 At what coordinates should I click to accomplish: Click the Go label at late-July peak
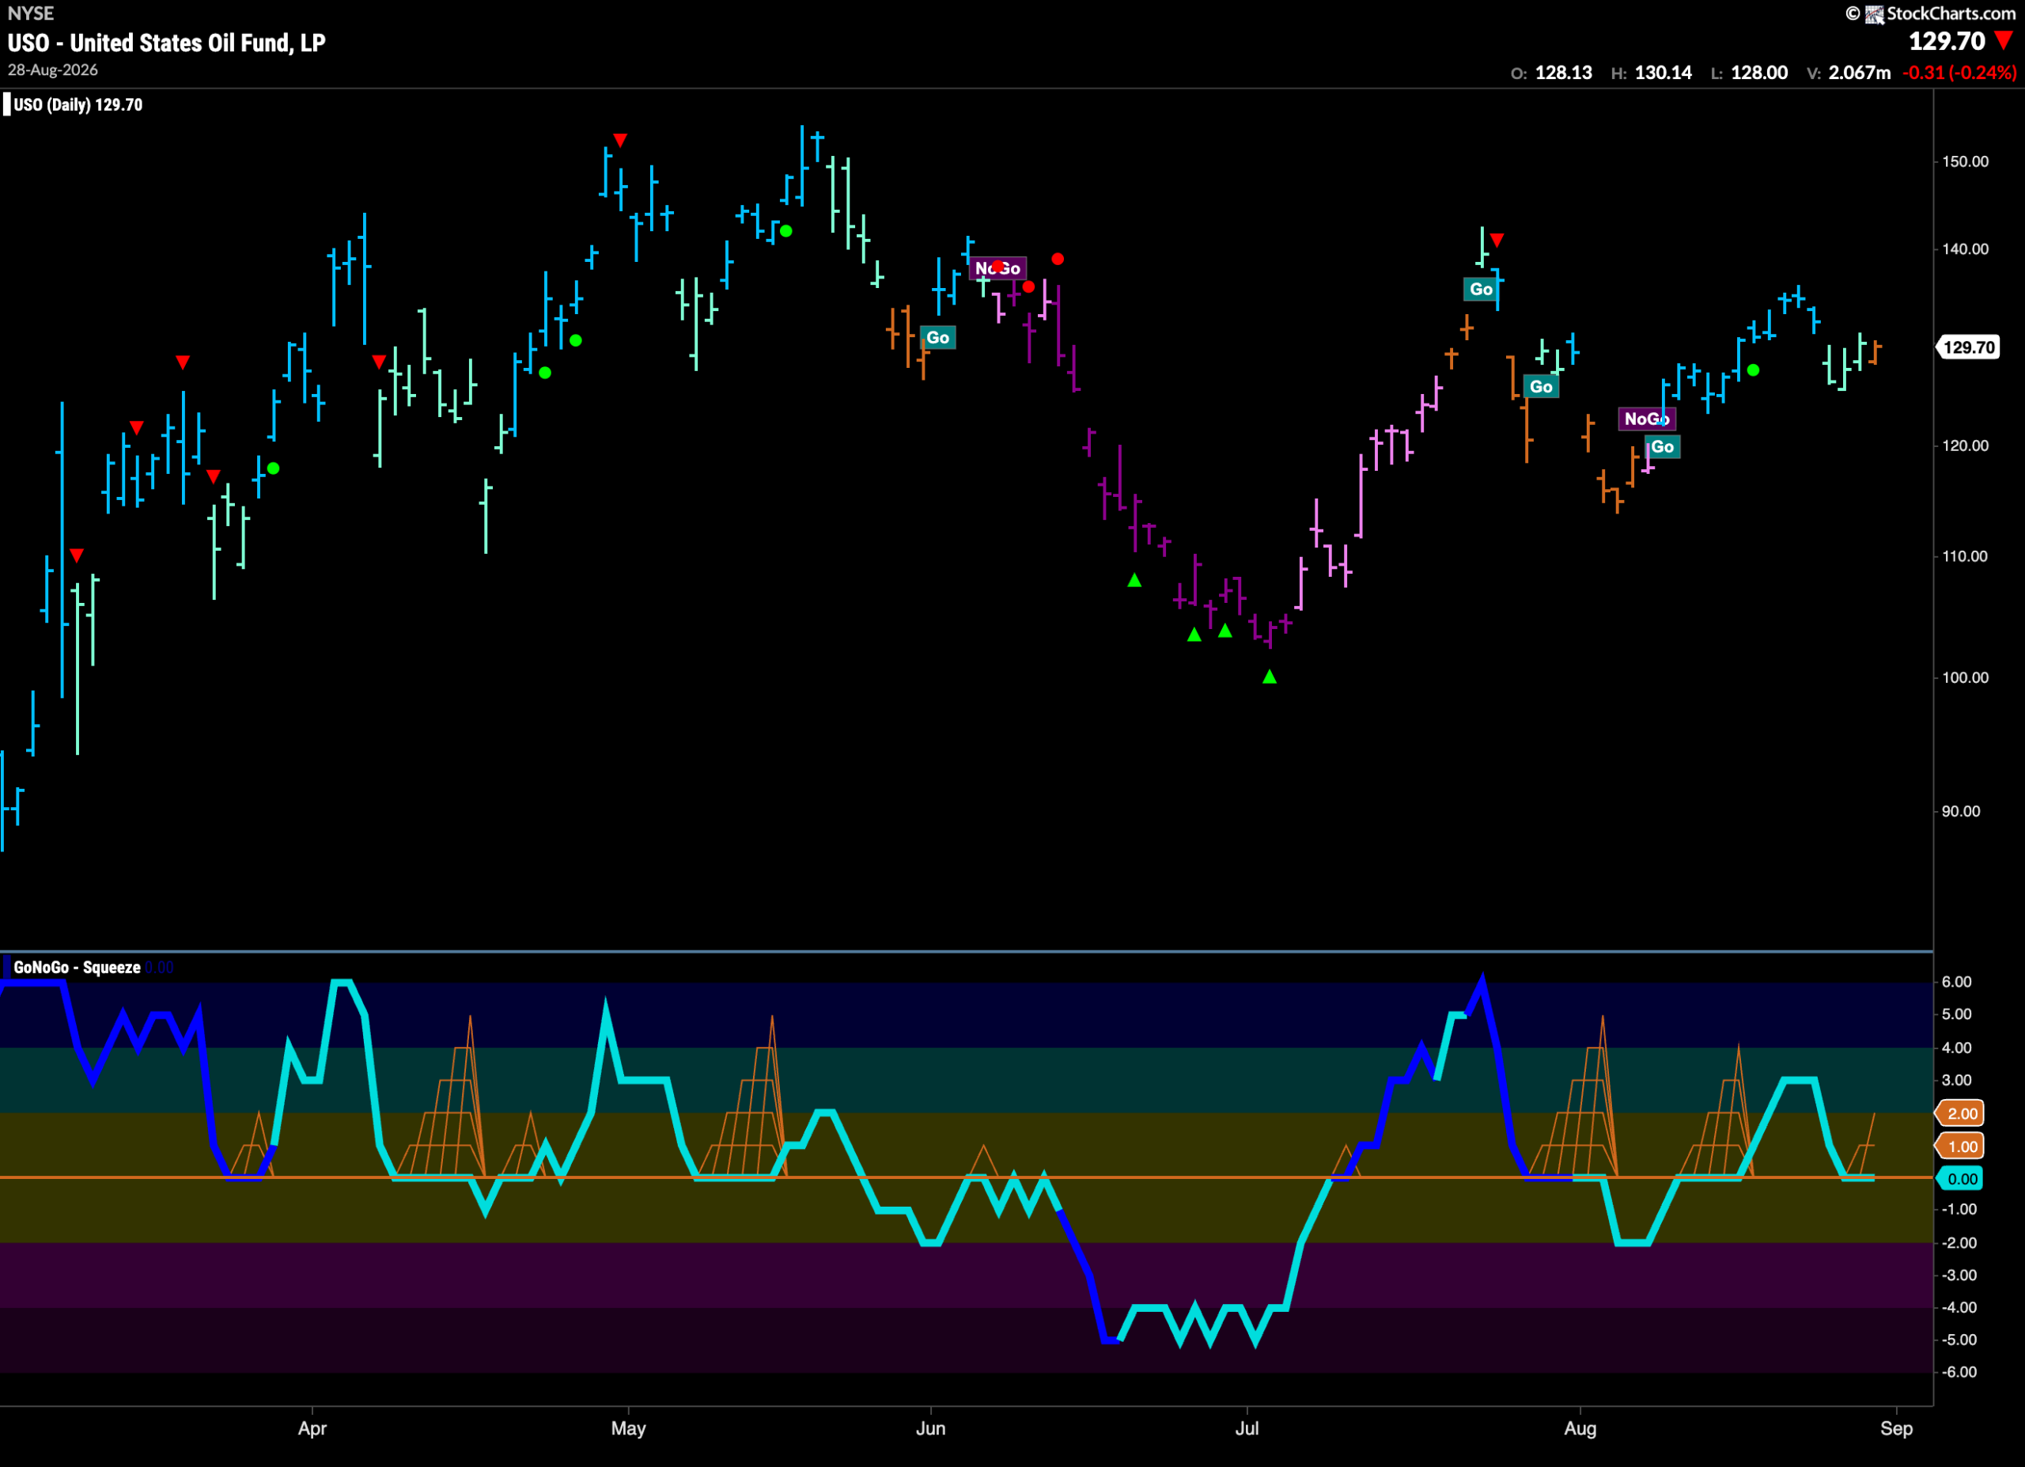1482,290
